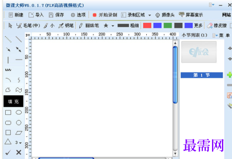Open the 网站 website link

226,15
